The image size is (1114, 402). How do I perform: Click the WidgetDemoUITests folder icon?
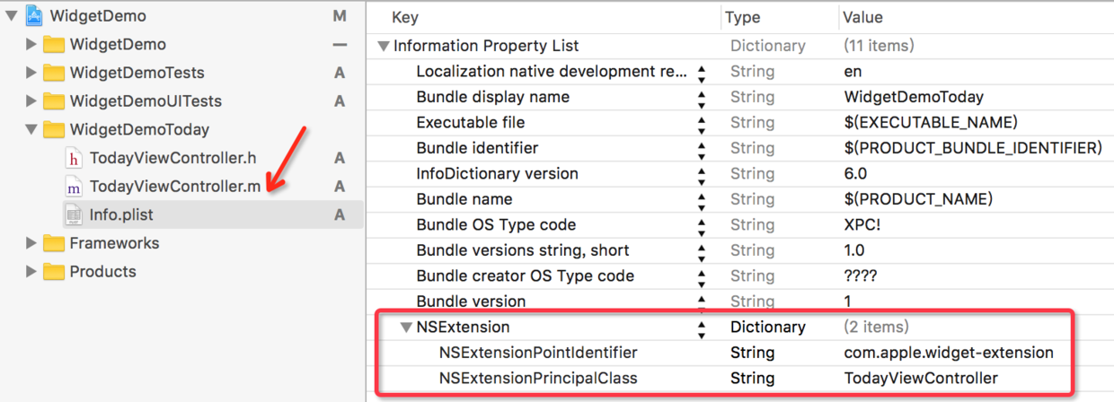point(54,101)
